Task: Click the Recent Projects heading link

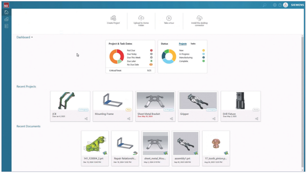Action: (26, 87)
